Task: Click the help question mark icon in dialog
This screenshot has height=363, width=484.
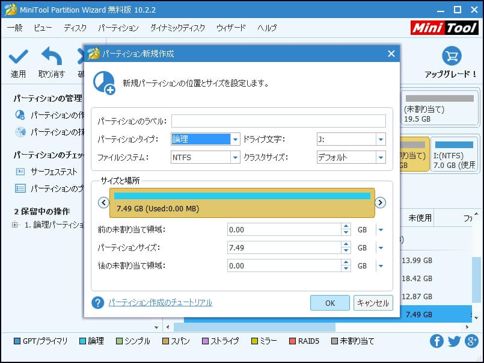Action: (x=97, y=303)
